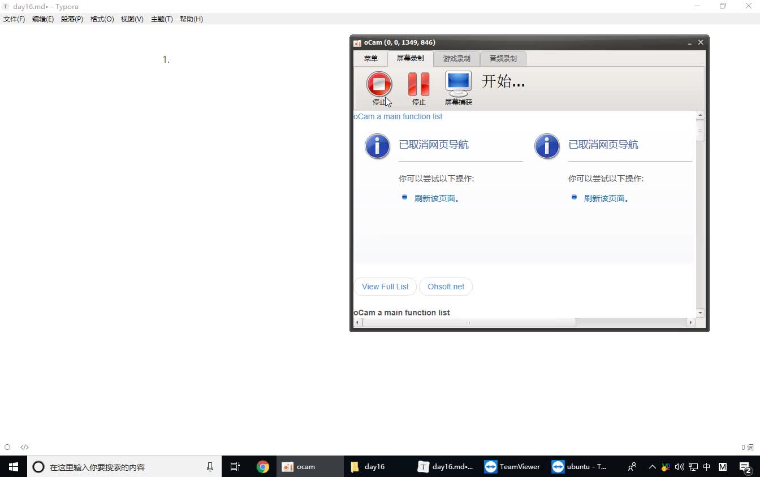Open the 格式(O) menu in Typora
Image resolution: width=760 pixels, height=477 pixels.
[102, 19]
